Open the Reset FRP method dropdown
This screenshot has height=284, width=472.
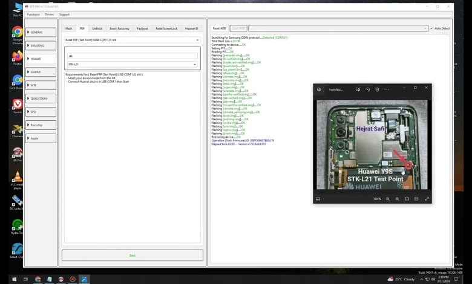point(133,40)
